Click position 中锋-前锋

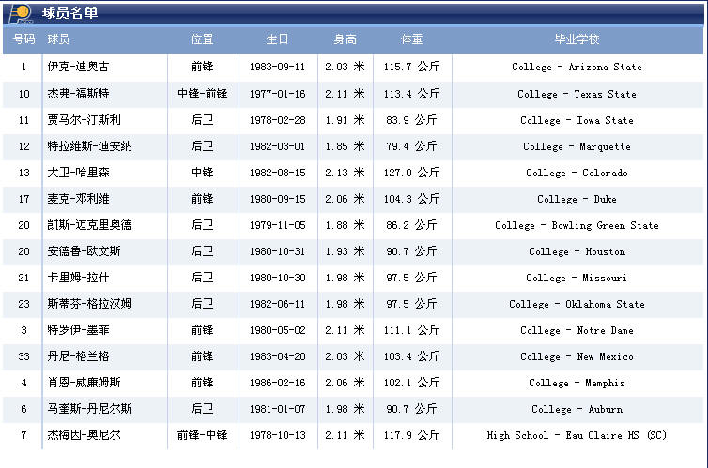coord(202,94)
